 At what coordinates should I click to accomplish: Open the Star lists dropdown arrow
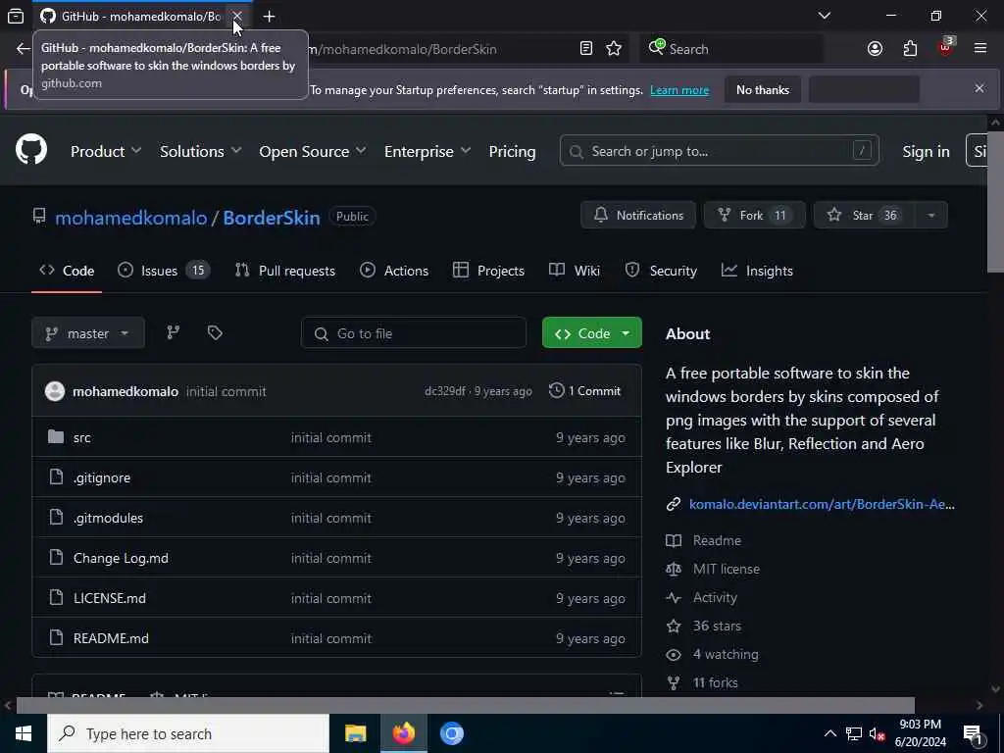[x=931, y=215]
